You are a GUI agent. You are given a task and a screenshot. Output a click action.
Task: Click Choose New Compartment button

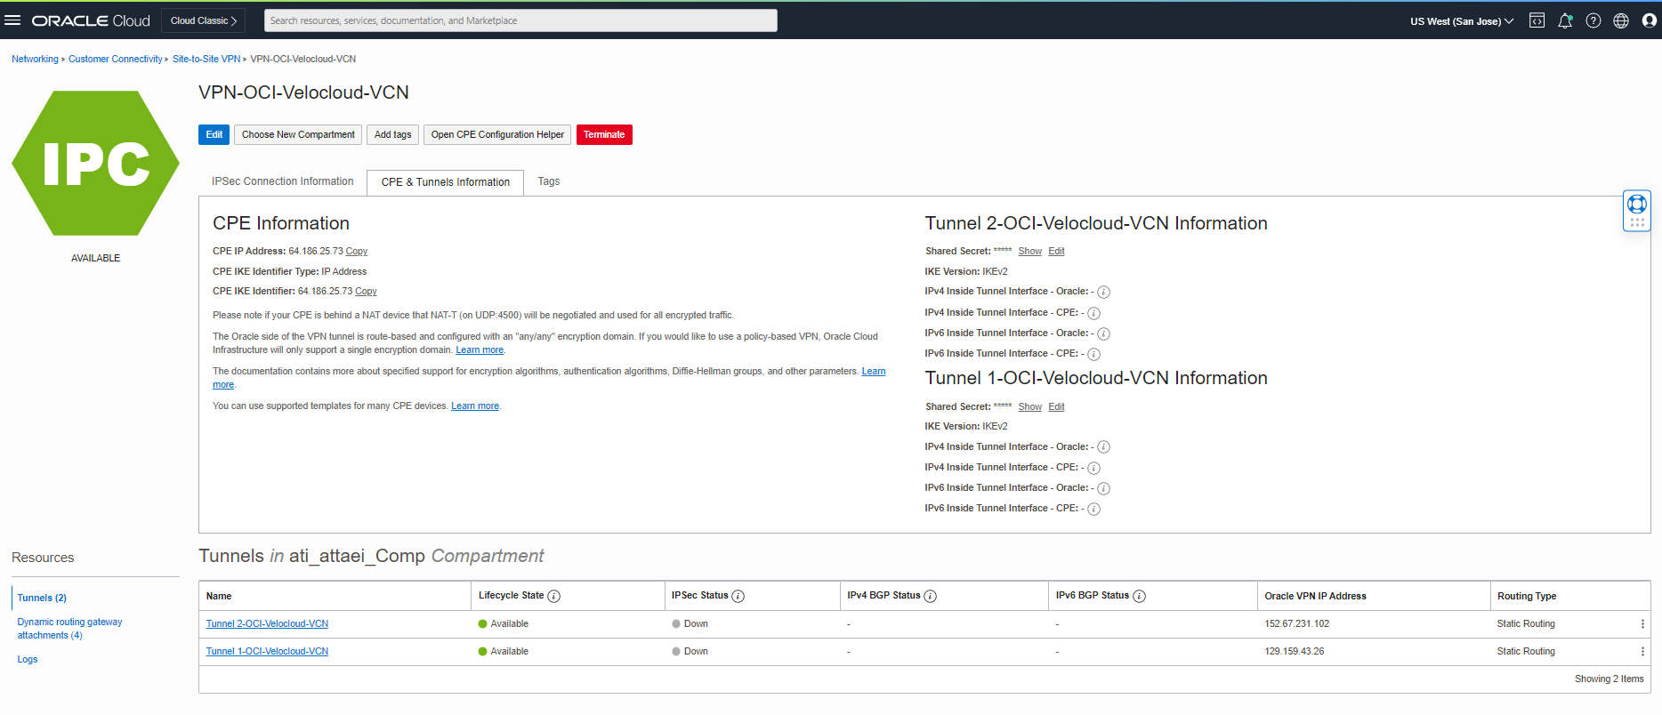[298, 134]
